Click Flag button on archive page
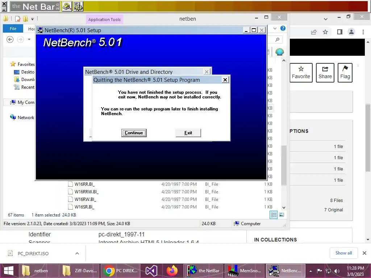 click(x=345, y=72)
